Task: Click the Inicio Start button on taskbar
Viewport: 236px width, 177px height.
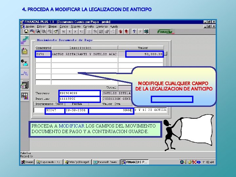Action: (28, 162)
